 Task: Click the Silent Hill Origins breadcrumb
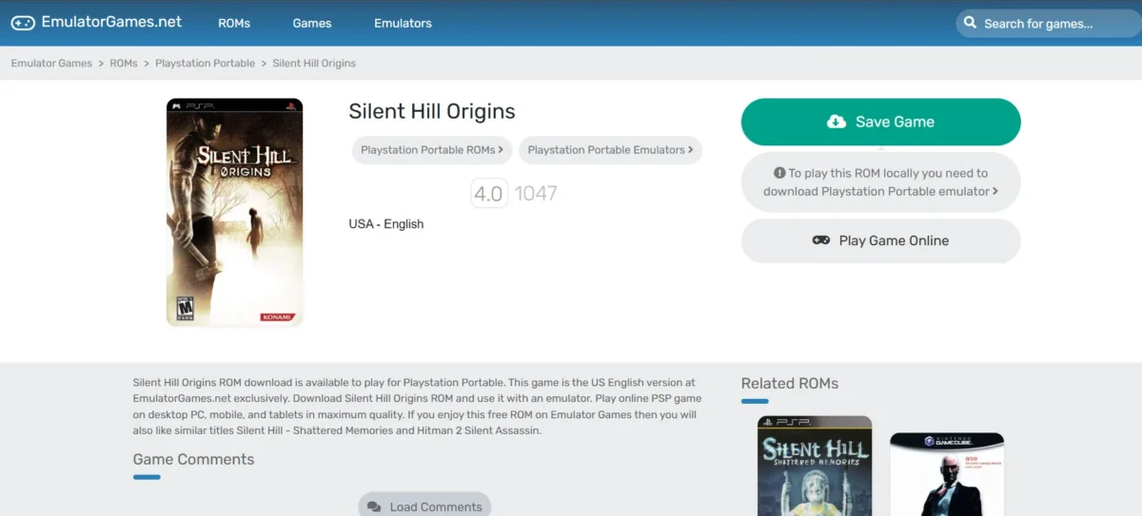click(x=314, y=63)
